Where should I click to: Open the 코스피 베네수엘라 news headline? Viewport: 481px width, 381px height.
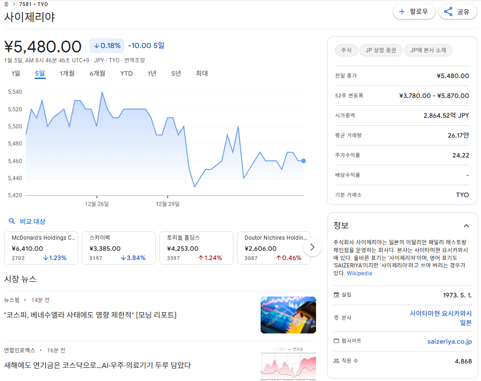(90, 315)
